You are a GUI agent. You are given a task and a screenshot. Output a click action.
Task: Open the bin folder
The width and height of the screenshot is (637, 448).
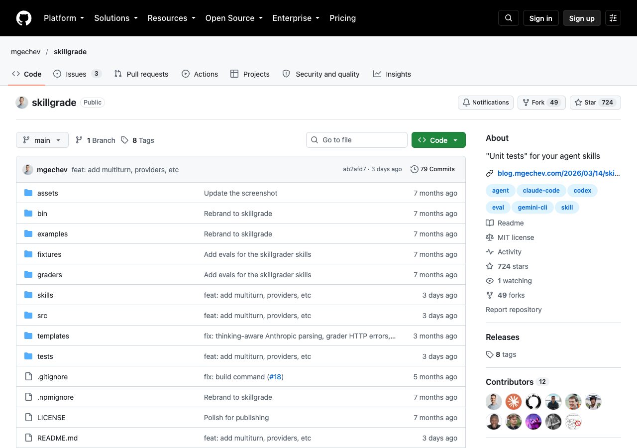click(42, 214)
